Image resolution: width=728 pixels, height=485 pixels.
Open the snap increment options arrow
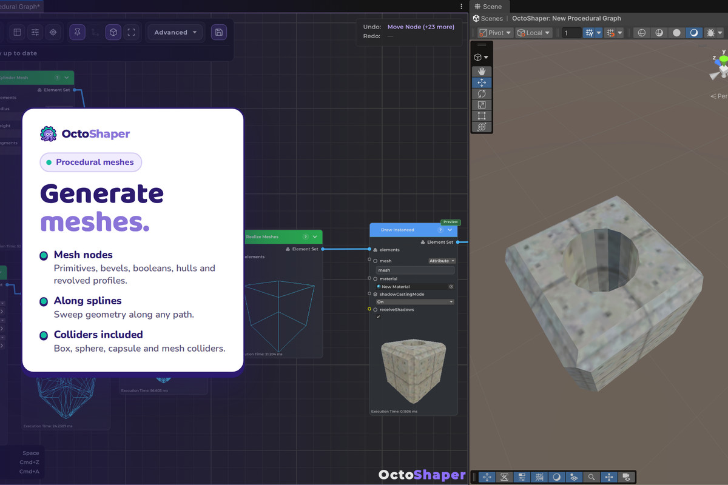click(620, 33)
